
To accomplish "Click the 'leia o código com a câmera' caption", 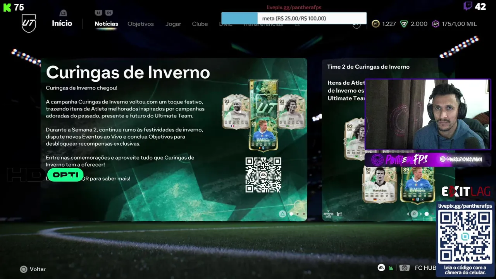I will [x=465, y=270].
